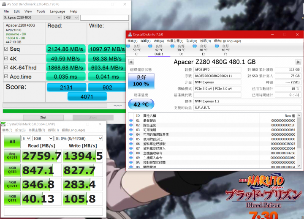Click the scroll down arrow in SMART list
The height and width of the screenshot is (219, 304).
coord(299,166)
